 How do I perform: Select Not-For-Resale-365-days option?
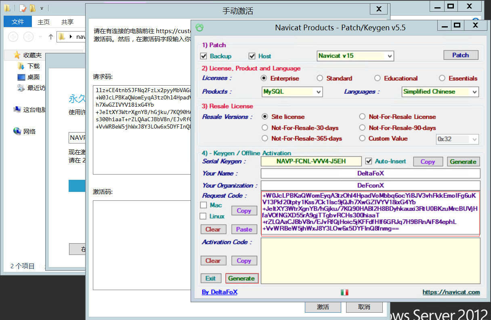(265, 139)
